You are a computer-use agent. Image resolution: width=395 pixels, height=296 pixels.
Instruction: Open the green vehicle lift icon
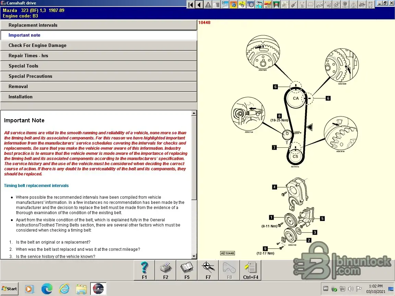[276, 4]
